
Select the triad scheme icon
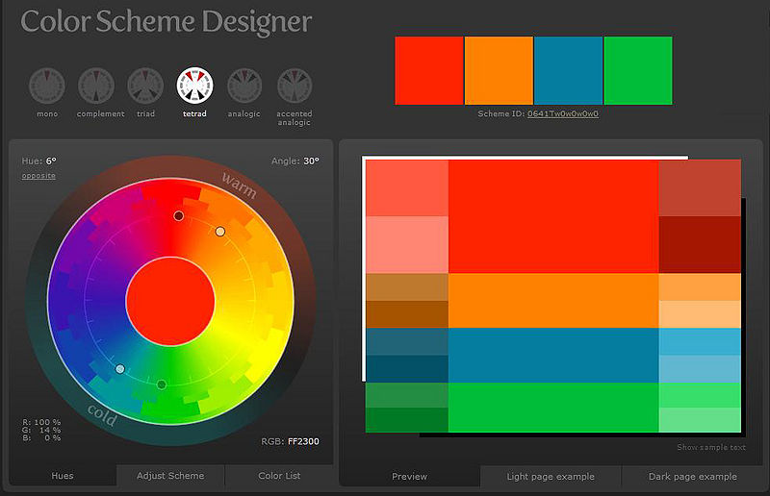point(145,86)
